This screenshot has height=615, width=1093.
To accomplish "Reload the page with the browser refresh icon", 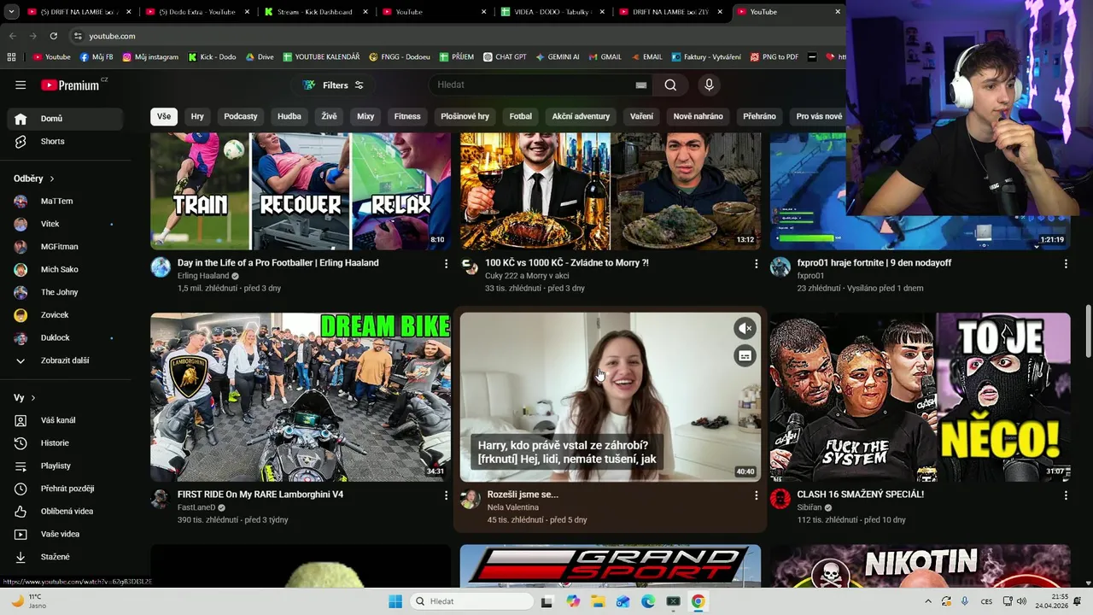I will coord(54,36).
